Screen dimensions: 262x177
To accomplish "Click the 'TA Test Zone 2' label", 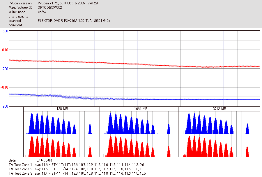I will [x=20, y=169].
